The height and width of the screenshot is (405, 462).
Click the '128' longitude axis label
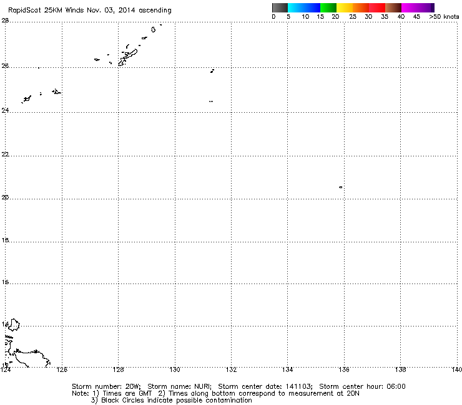point(119,369)
